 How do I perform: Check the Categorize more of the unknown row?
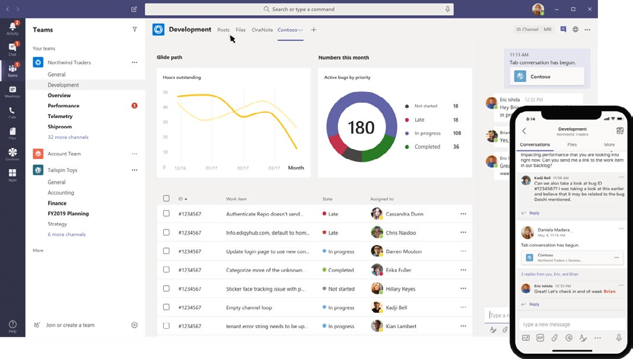coord(166,269)
